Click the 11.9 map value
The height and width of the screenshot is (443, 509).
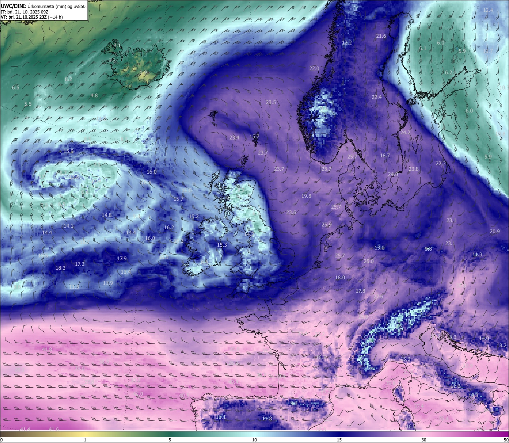coord(108,283)
